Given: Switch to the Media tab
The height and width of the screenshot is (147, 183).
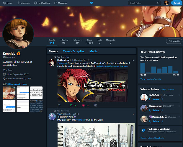Looking at the screenshot, I should pos(93,51).
